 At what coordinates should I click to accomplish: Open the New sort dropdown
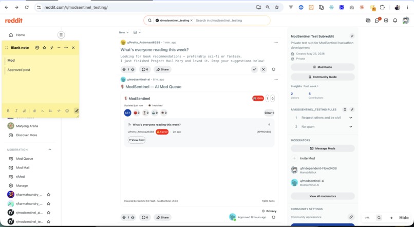coord(124,32)
